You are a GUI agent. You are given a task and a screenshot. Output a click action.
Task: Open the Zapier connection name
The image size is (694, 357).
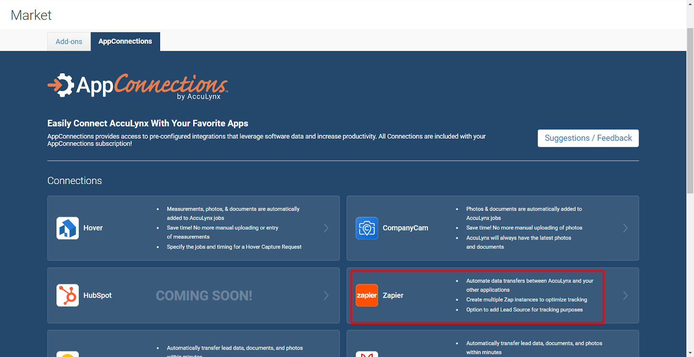pos(393,295)
